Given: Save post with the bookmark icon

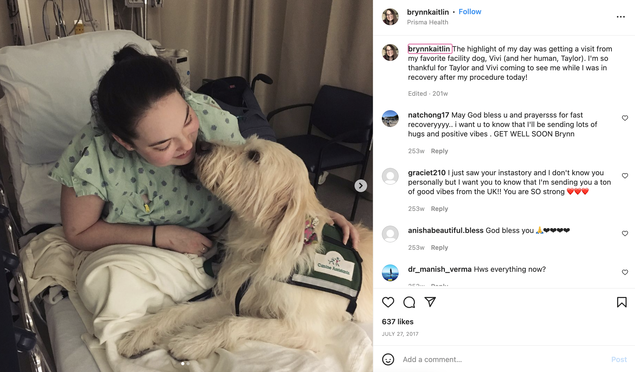Looking at the screenshot, I should [622, 302].
